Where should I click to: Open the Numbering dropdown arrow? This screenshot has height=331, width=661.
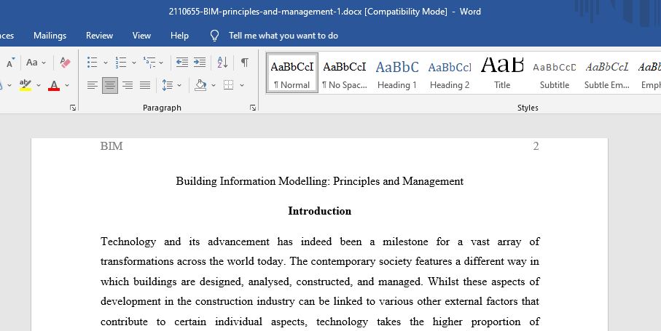(x=134, y=63)
